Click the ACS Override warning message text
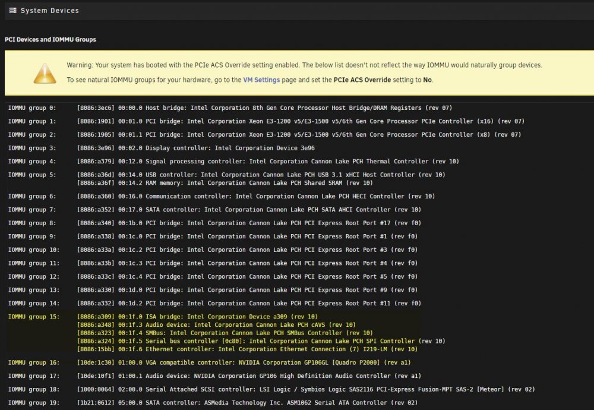594x410 pixels. point(305,65)
